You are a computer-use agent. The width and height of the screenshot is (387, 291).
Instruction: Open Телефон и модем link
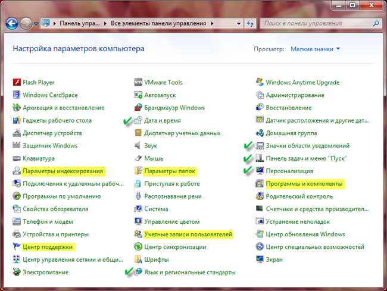pyautogui.click(x=48, y=222)
